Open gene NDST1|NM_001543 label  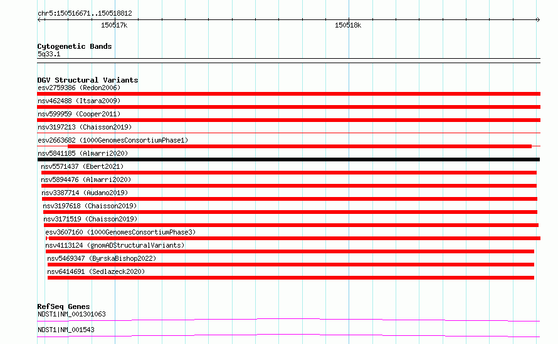(x=66, y=330)
